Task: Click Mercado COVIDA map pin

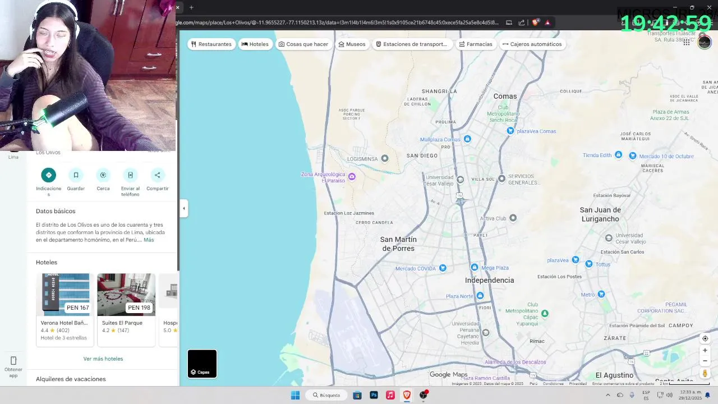Action: 443,268
